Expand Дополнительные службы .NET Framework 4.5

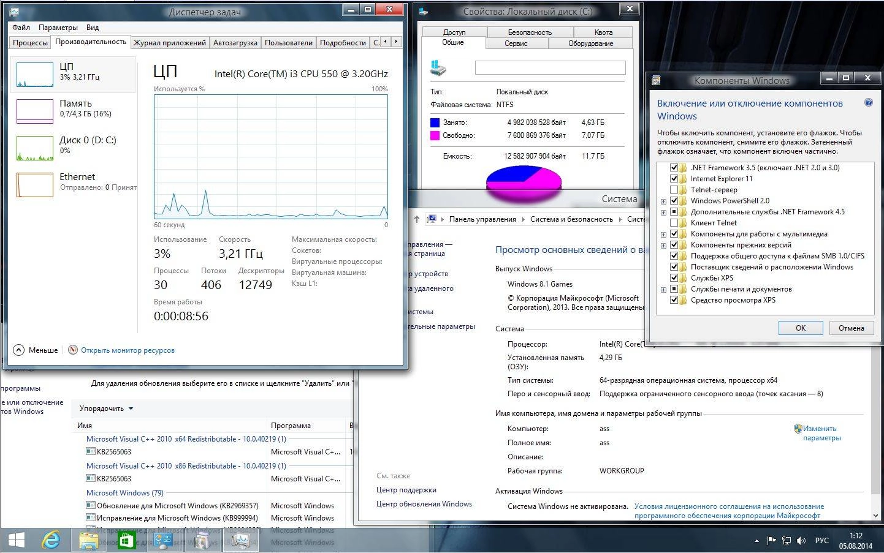point(663,213)
